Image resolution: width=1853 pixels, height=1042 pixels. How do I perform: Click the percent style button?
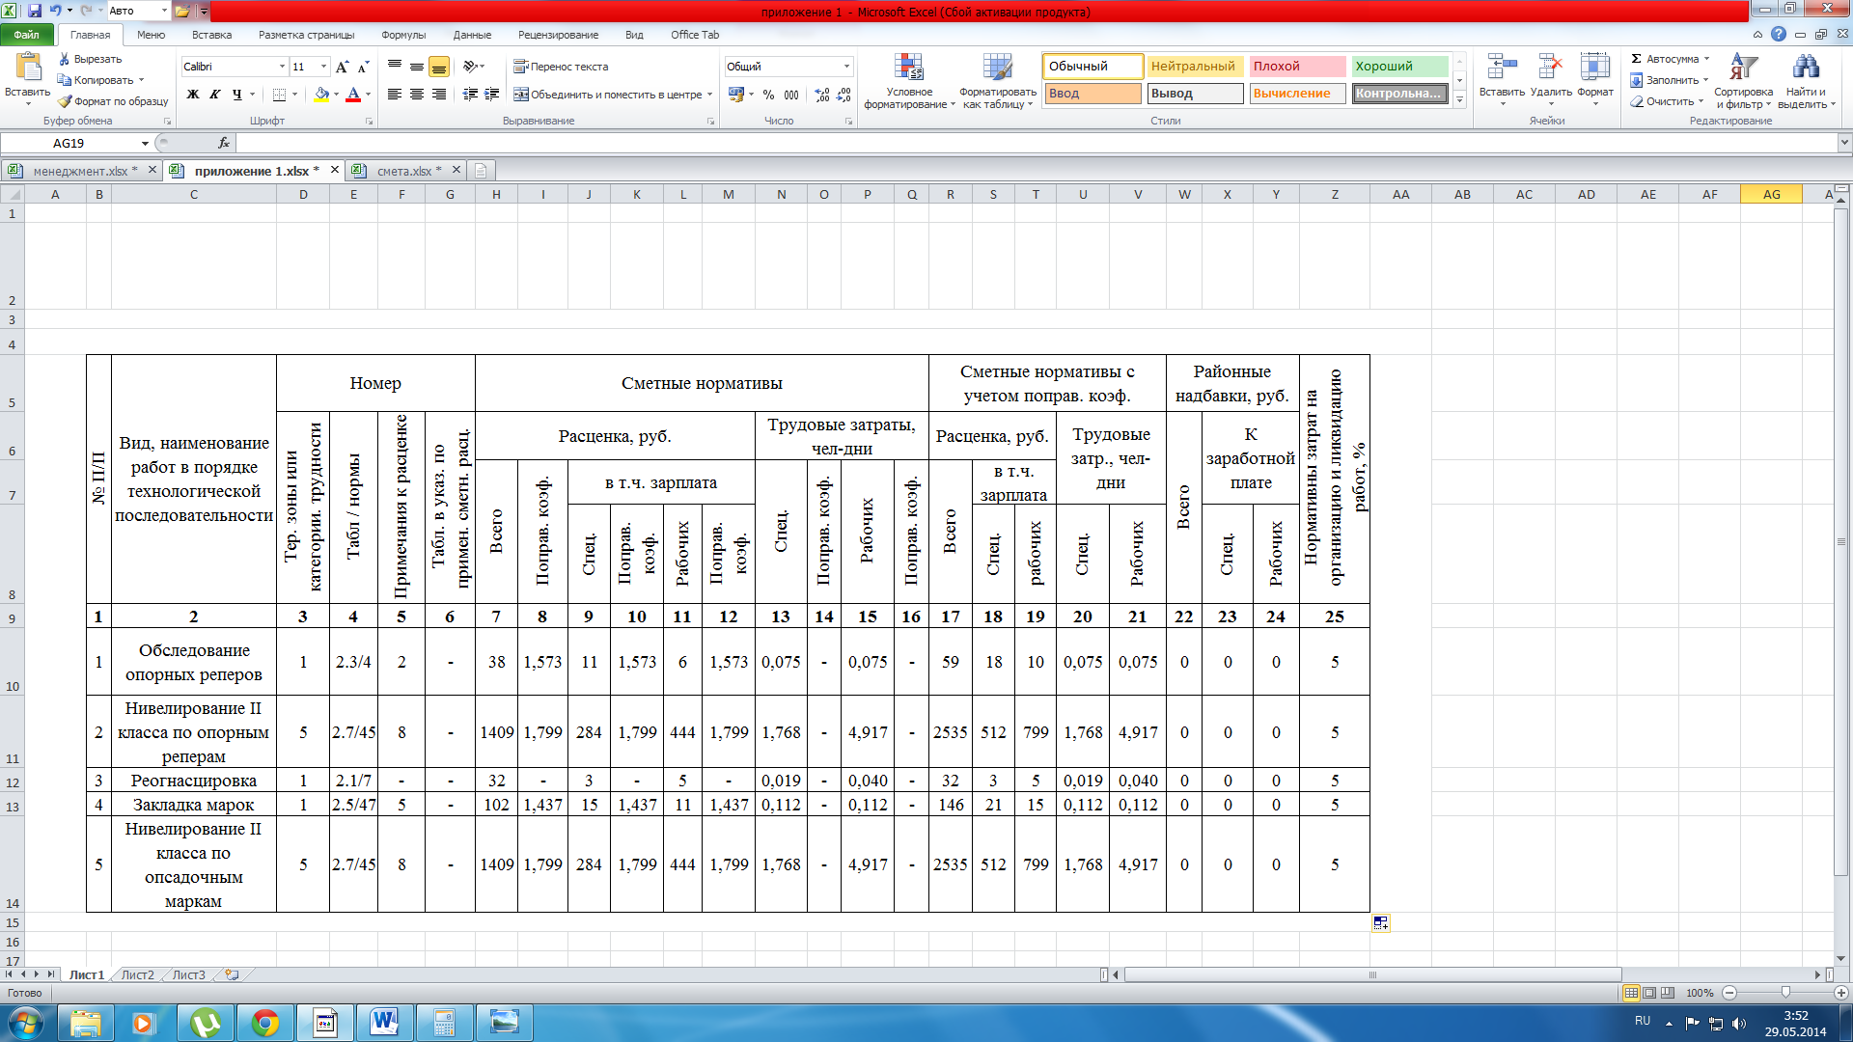pyautogui.click(x=768, y=95)
